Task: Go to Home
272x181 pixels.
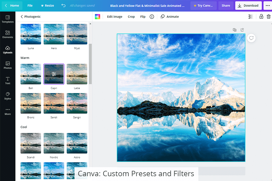Action: 12,6
